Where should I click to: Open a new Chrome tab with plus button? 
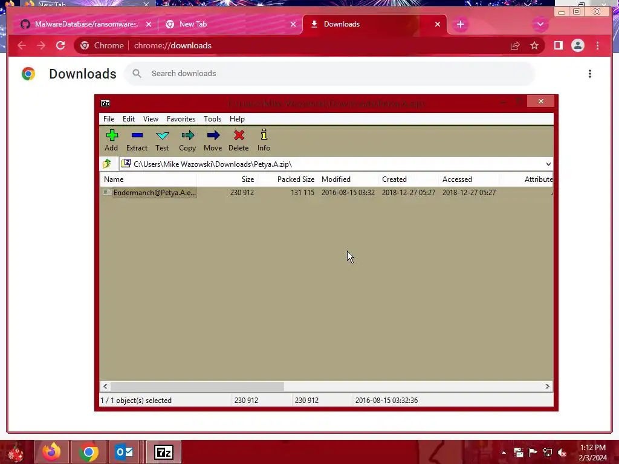460,24
